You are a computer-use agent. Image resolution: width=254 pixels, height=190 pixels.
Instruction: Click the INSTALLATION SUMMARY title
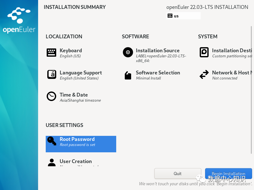75,7
